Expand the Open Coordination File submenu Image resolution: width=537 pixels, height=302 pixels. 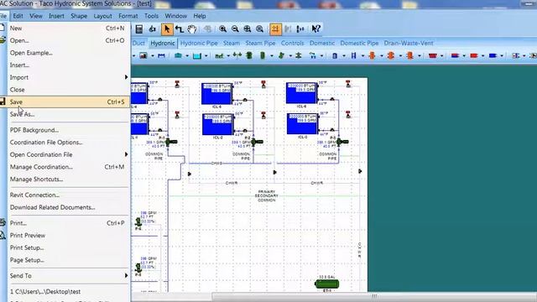tap(126, 154)
